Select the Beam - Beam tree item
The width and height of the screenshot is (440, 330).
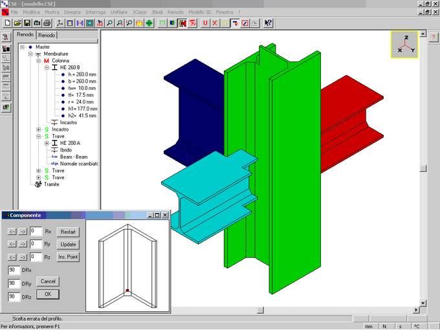click(74, 157)
